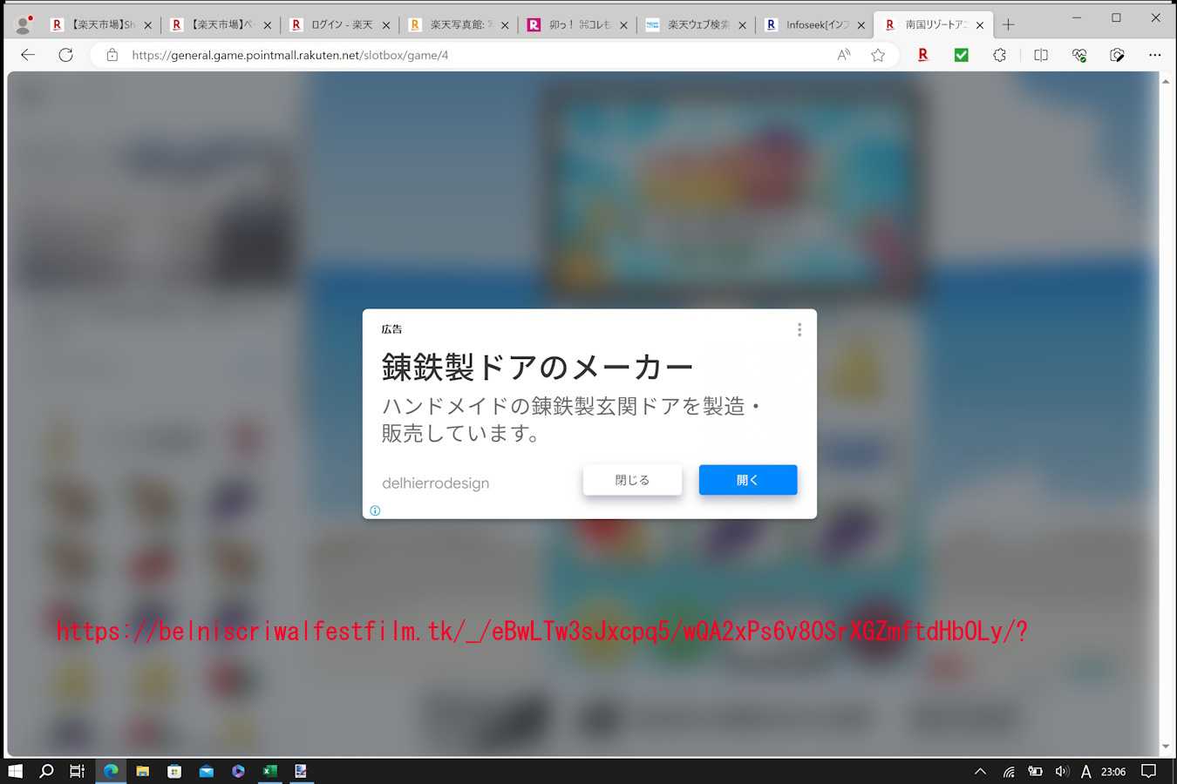Click the green checkmark extension icon
The width and height of the screenshot is (1177, 784).
(961, 55)
